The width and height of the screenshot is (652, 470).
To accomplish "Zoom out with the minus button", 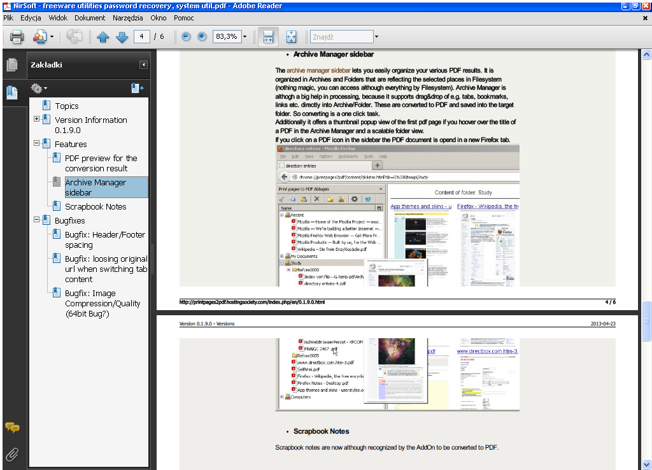I will (x=187, y=36).
